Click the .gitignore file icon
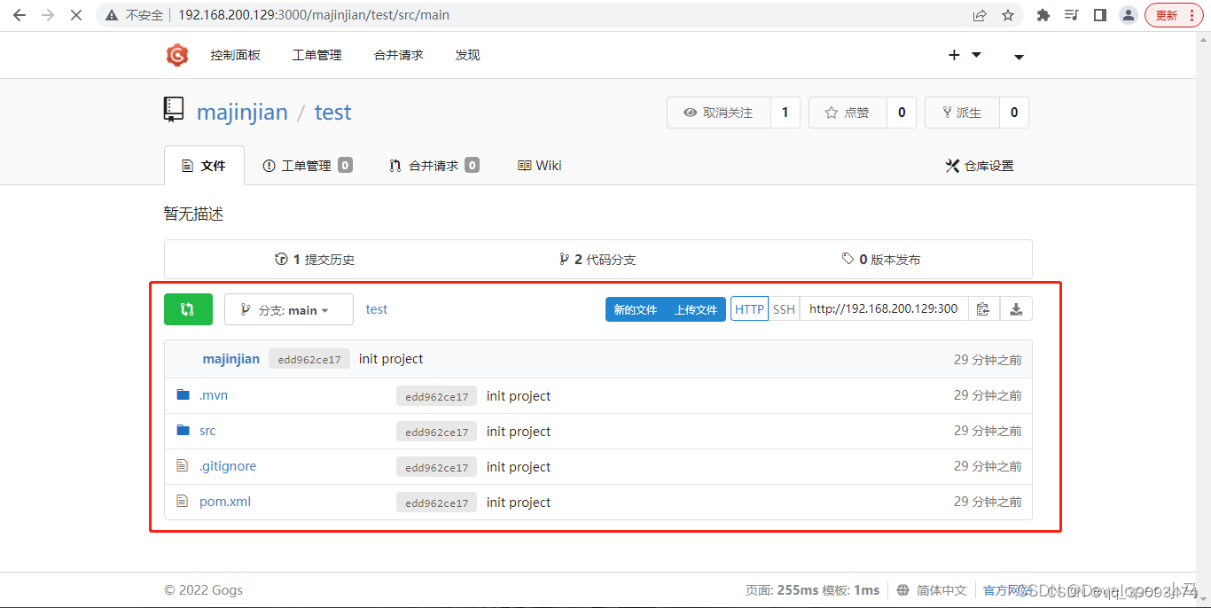 pos(183,466)
